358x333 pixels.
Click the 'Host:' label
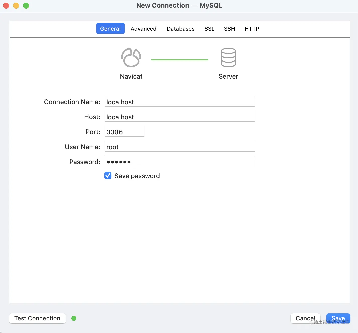[92, 117]
